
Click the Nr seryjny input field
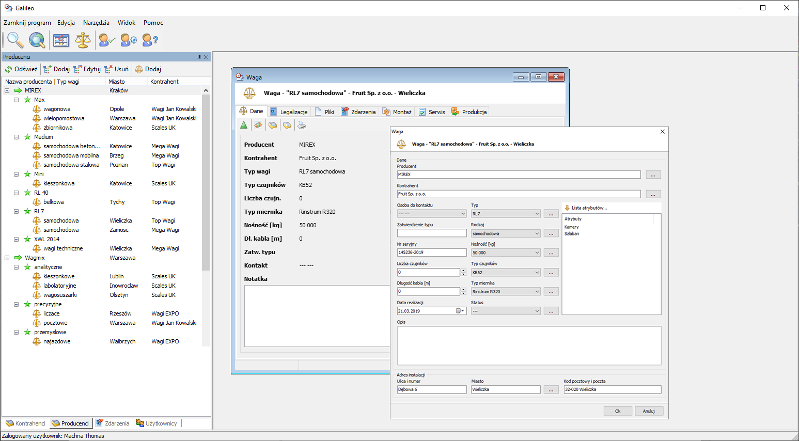coord(431,253)
